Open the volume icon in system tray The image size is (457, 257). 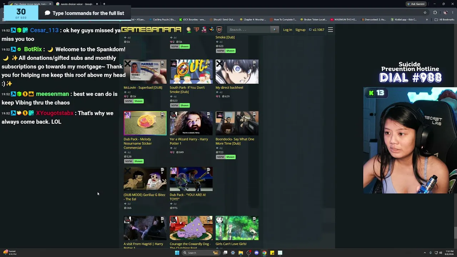tap(441, 253)
